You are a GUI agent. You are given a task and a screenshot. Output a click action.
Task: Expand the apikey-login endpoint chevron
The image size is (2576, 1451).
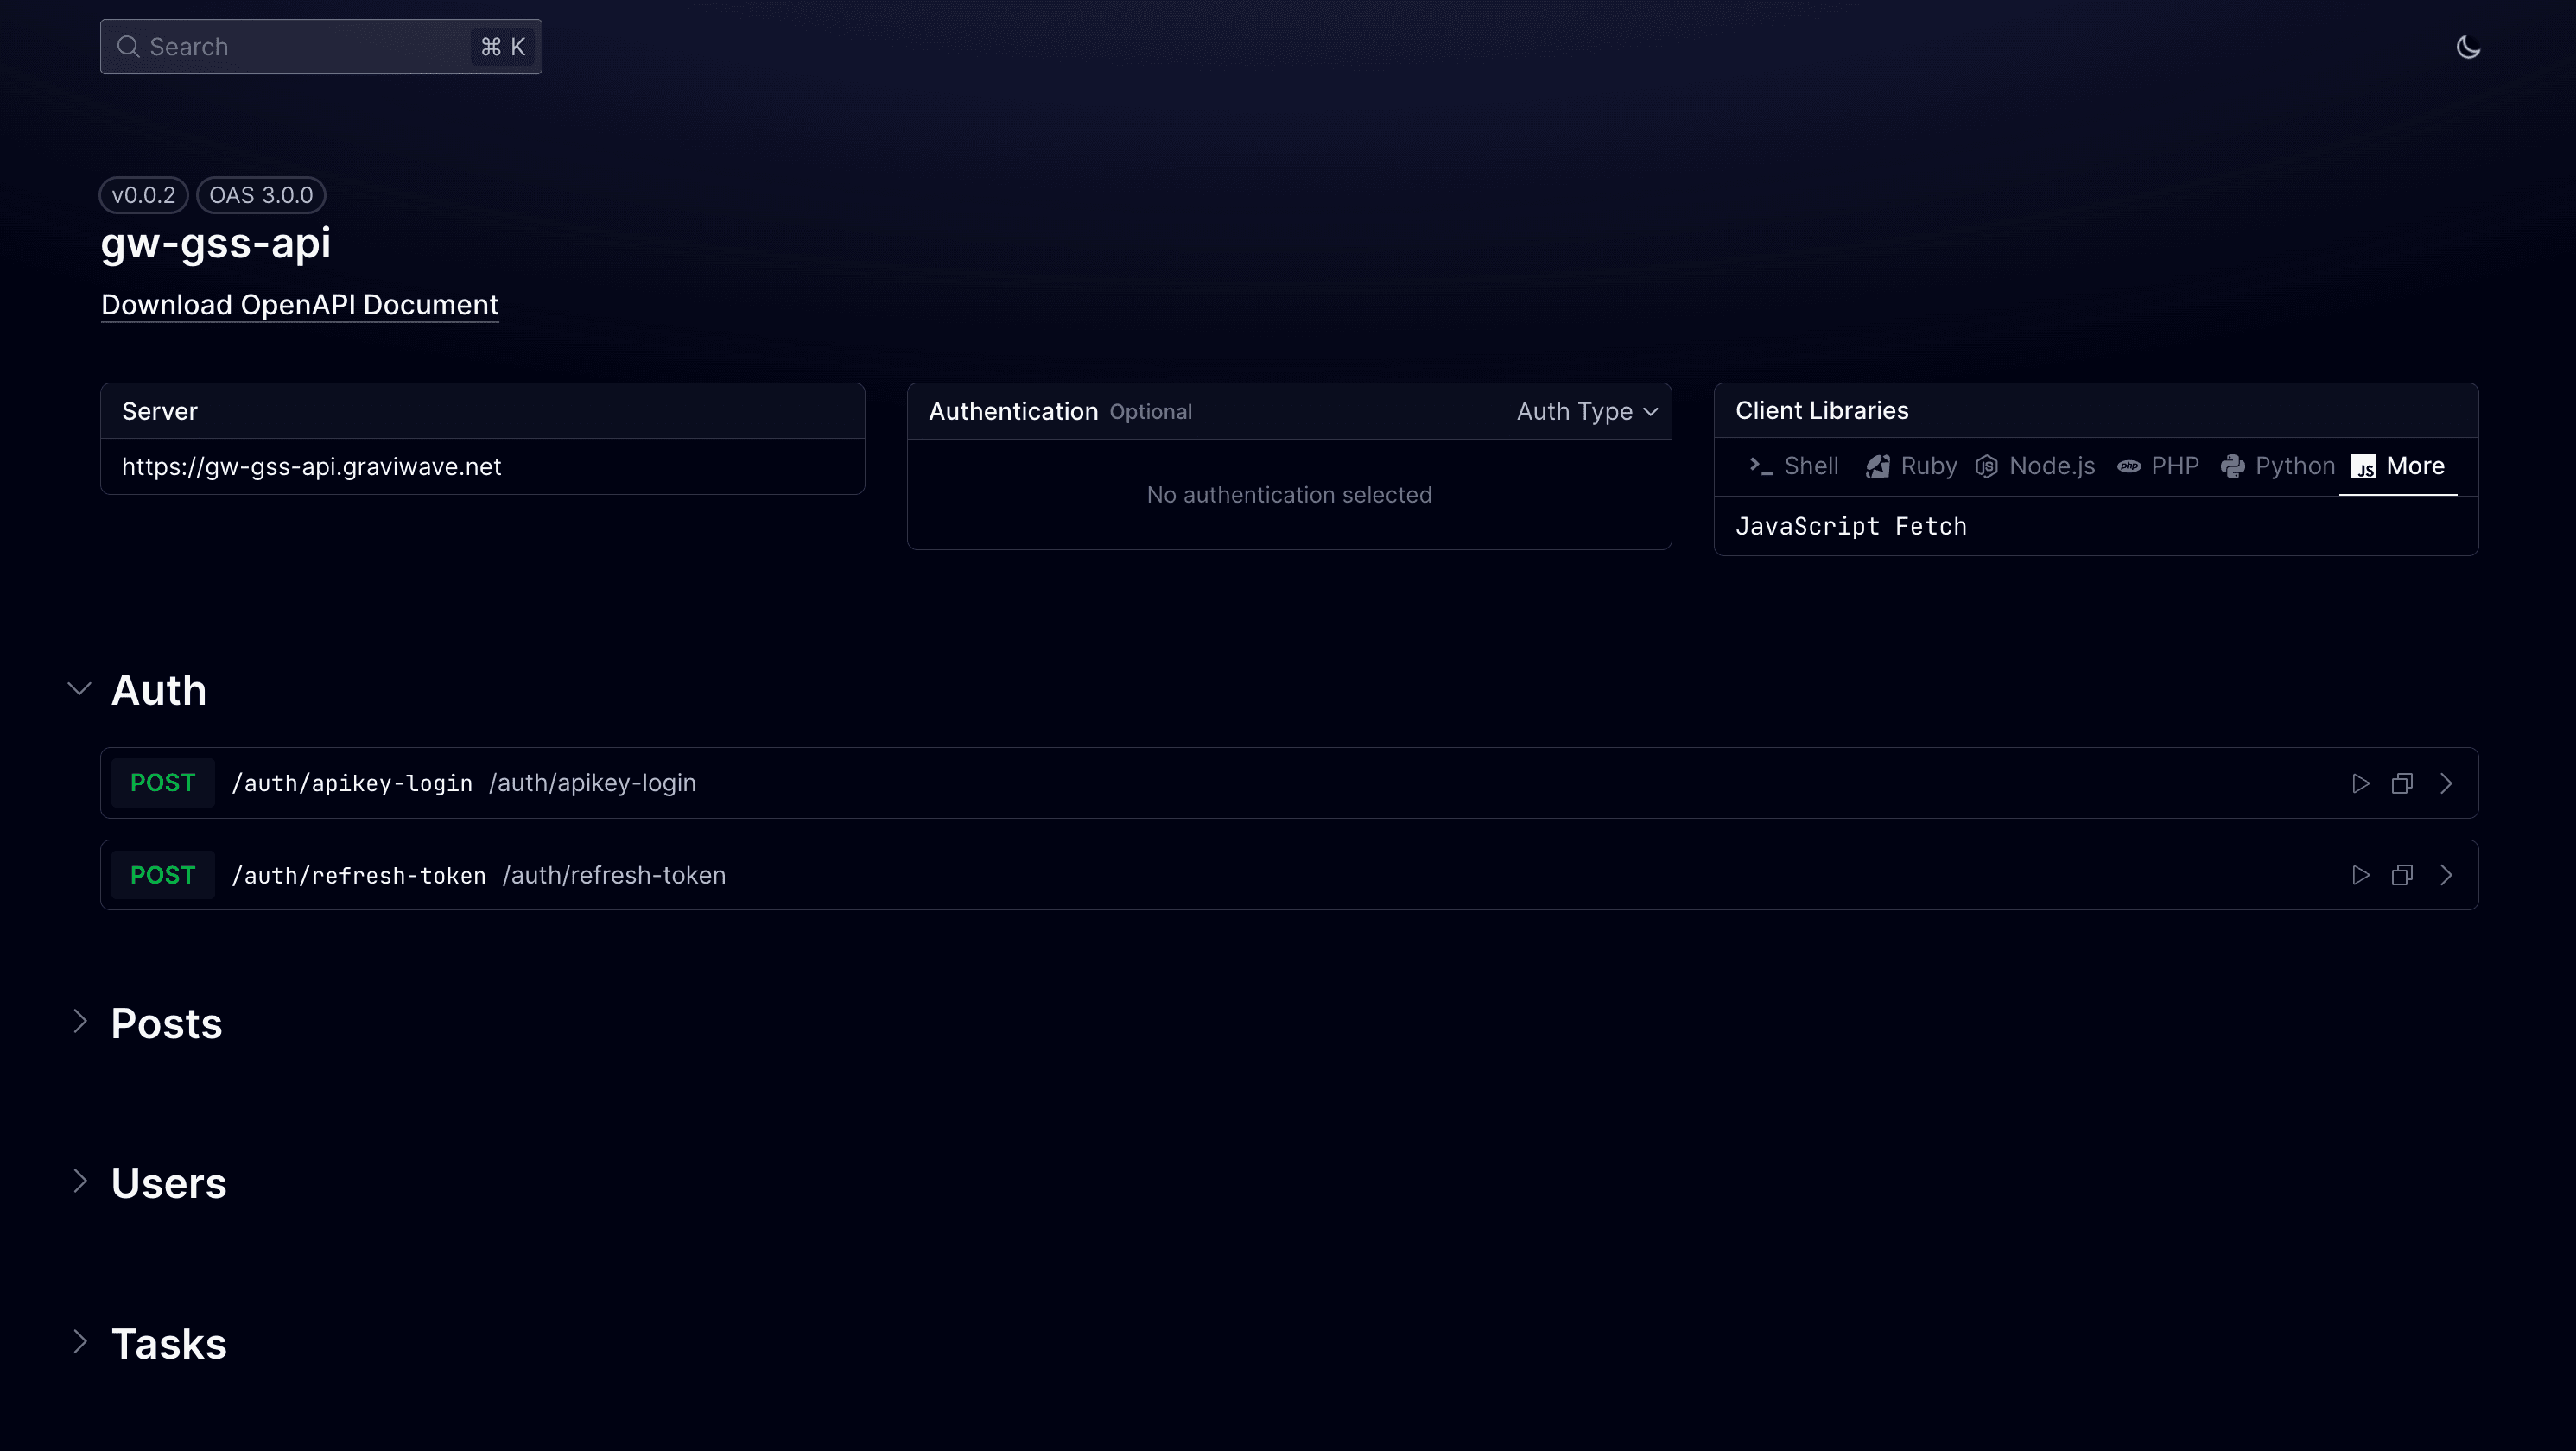(2446, 783)
